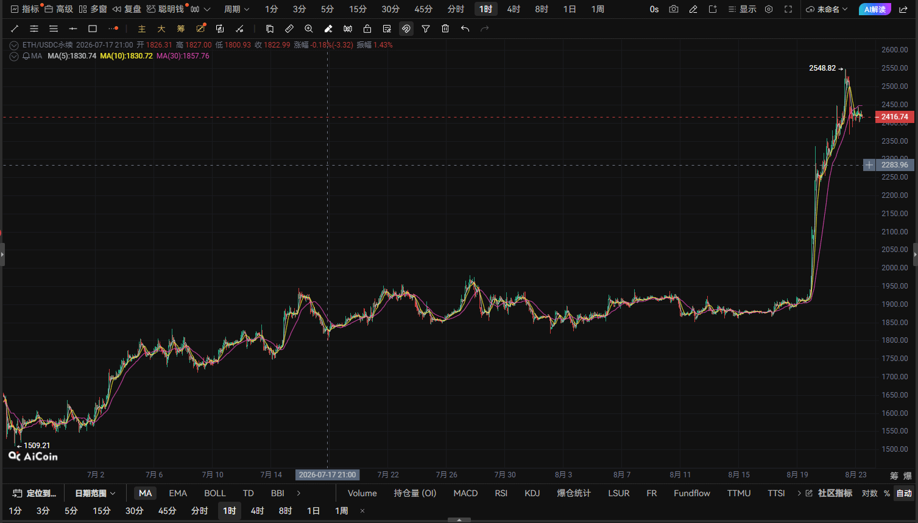Toggle the magnet link drawing mode icon
Viewport: 918px width, 523px height.
point(406,29)
